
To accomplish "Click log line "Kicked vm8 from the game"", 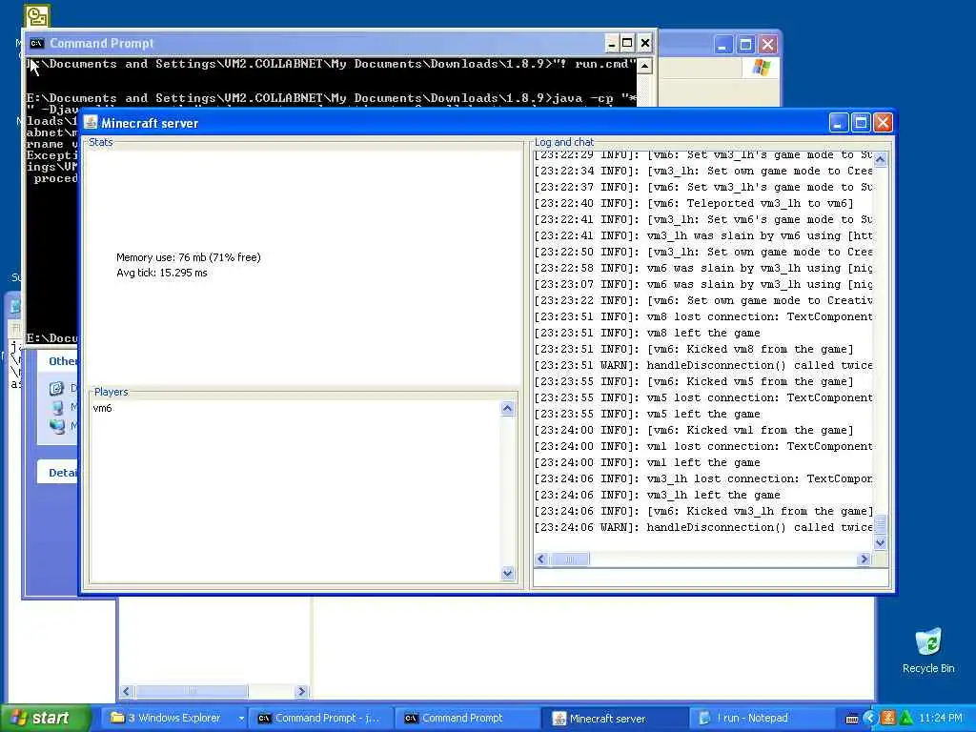I will (x=694, y=349).
